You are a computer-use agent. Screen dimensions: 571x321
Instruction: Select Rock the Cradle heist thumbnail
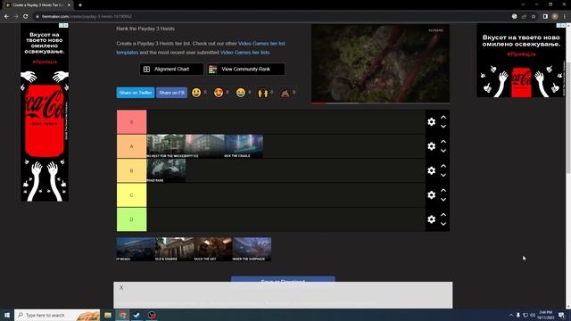[x=244, y=146]
